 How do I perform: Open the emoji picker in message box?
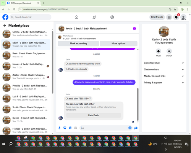130,128
